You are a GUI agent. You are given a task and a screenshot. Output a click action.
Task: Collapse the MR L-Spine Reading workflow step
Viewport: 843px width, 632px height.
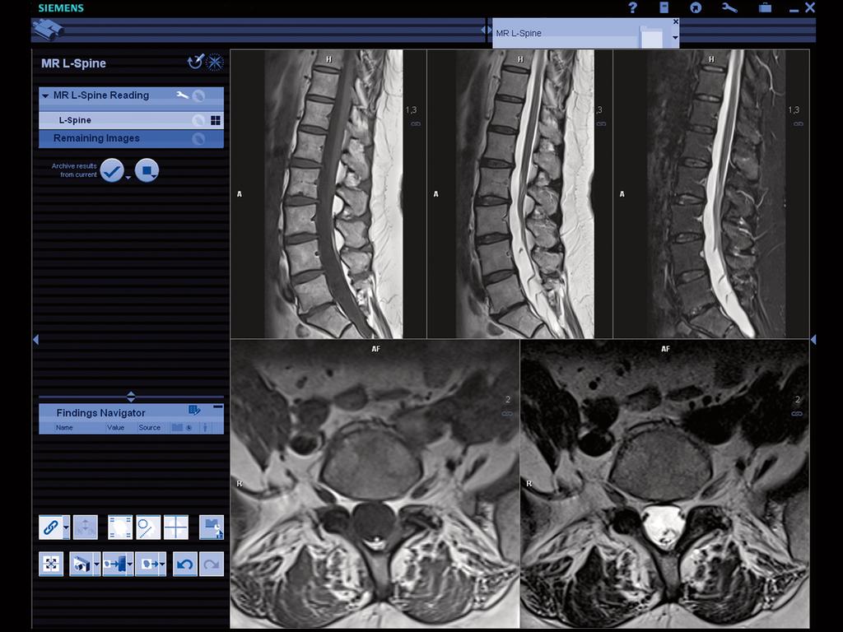(x=45, y=96)
